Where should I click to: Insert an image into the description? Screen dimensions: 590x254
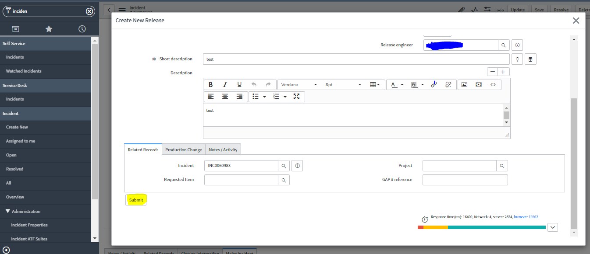pyautogui.click(x=464, y=84)
